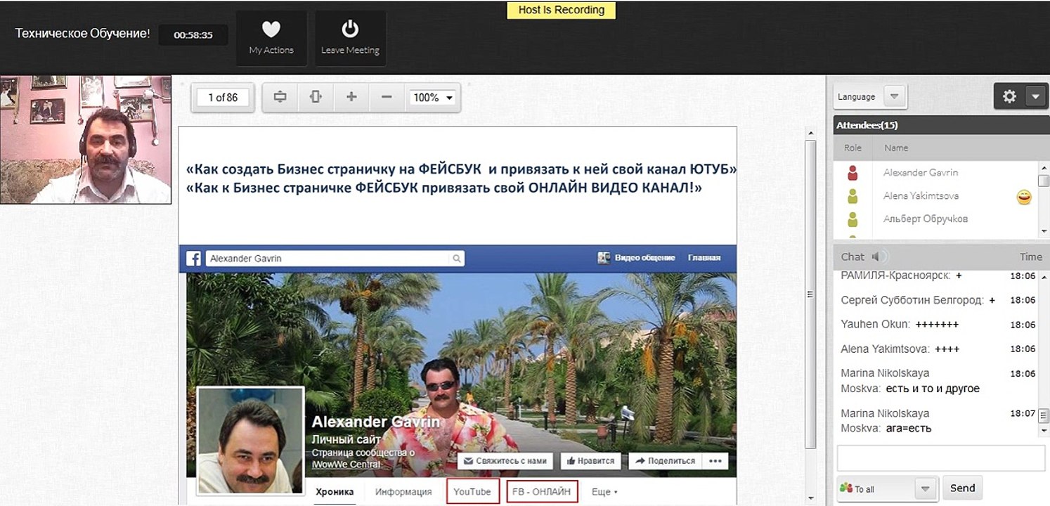Viewport: 1050px width, 506px height.
Task: Click the Видео общение icon
Action: pyautogui.click(x=604, y=258)
